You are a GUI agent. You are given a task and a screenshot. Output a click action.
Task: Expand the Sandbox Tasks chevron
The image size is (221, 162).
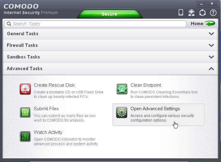tap(211, 57)
